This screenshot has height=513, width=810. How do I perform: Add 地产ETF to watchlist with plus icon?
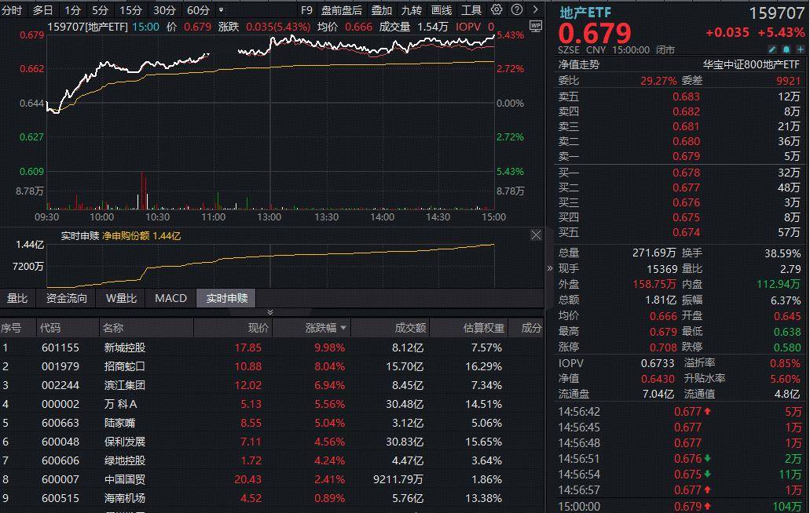[800, 49]
